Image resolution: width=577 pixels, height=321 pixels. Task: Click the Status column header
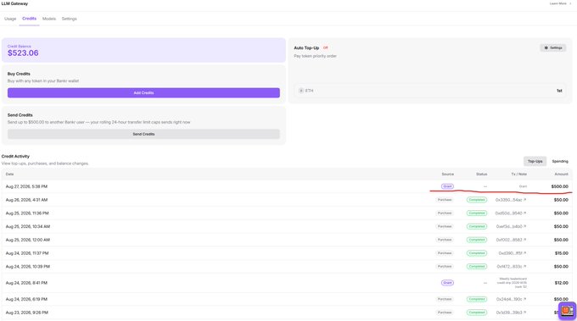(x=481, y=174)
